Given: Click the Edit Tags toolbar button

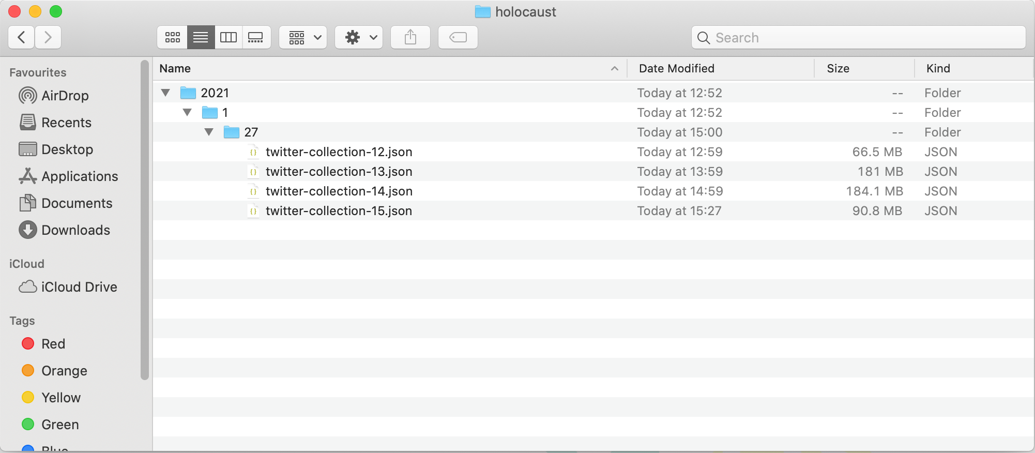Looking at the screenshot, I should pyautogui.click(x=458, y=37).
